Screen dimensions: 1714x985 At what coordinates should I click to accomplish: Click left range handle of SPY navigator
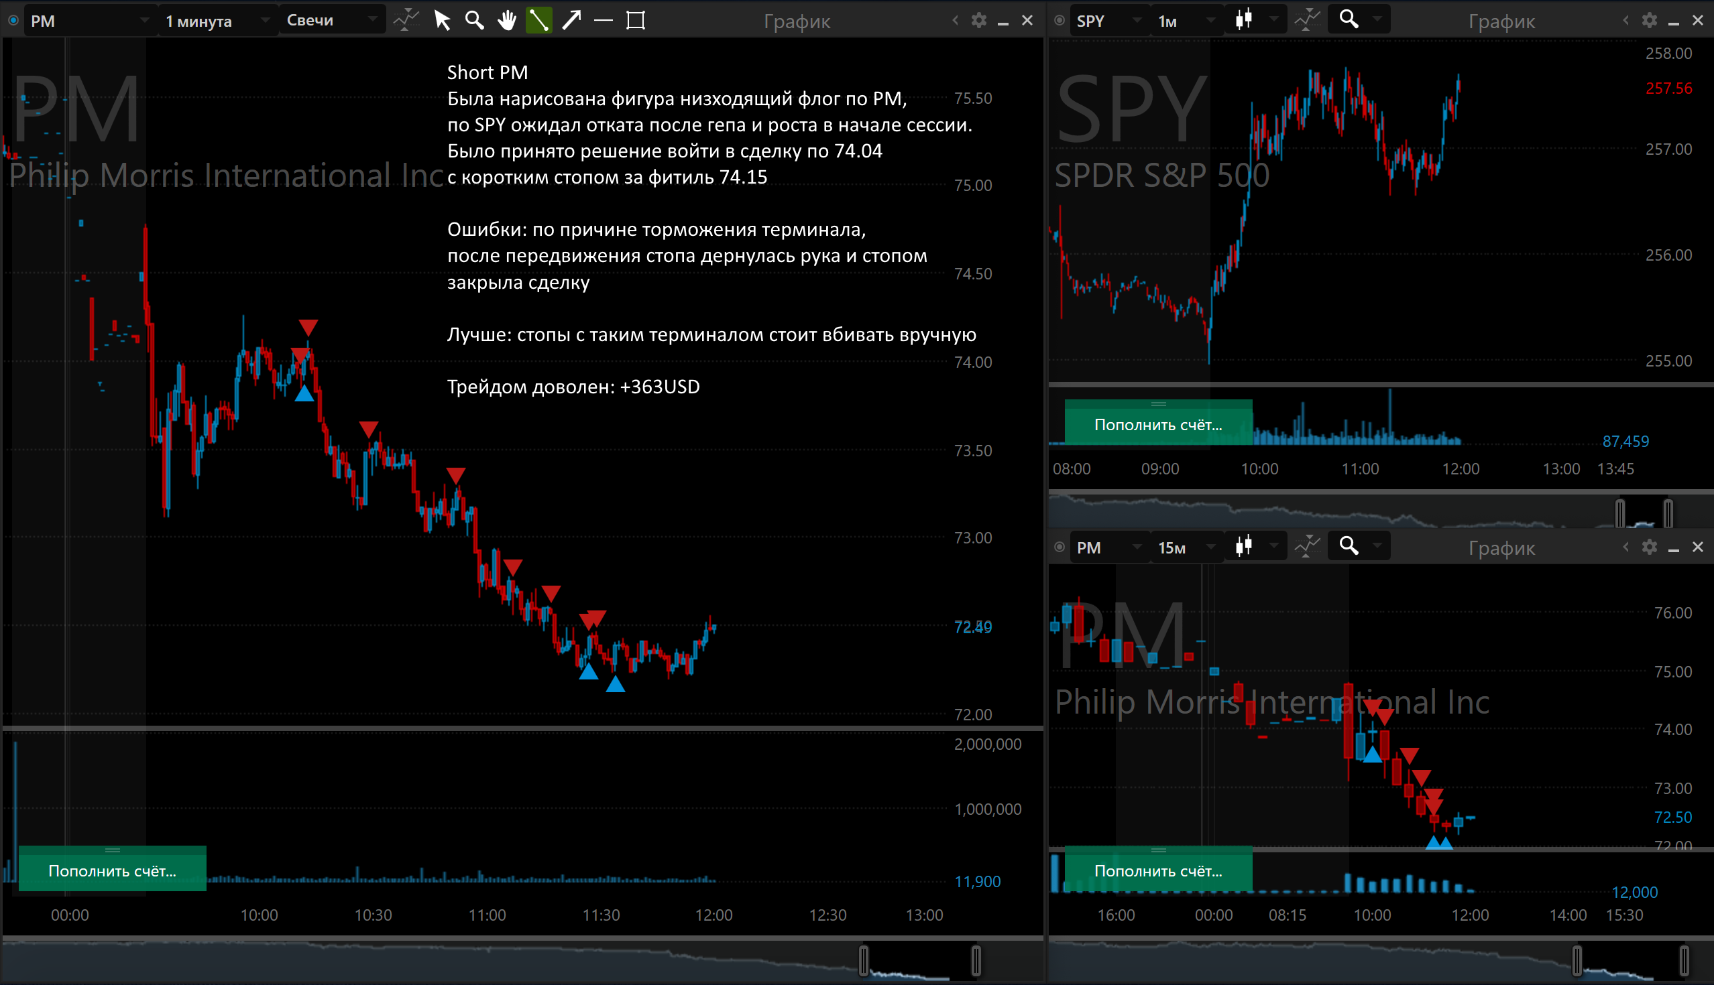tap(1620, 514)
